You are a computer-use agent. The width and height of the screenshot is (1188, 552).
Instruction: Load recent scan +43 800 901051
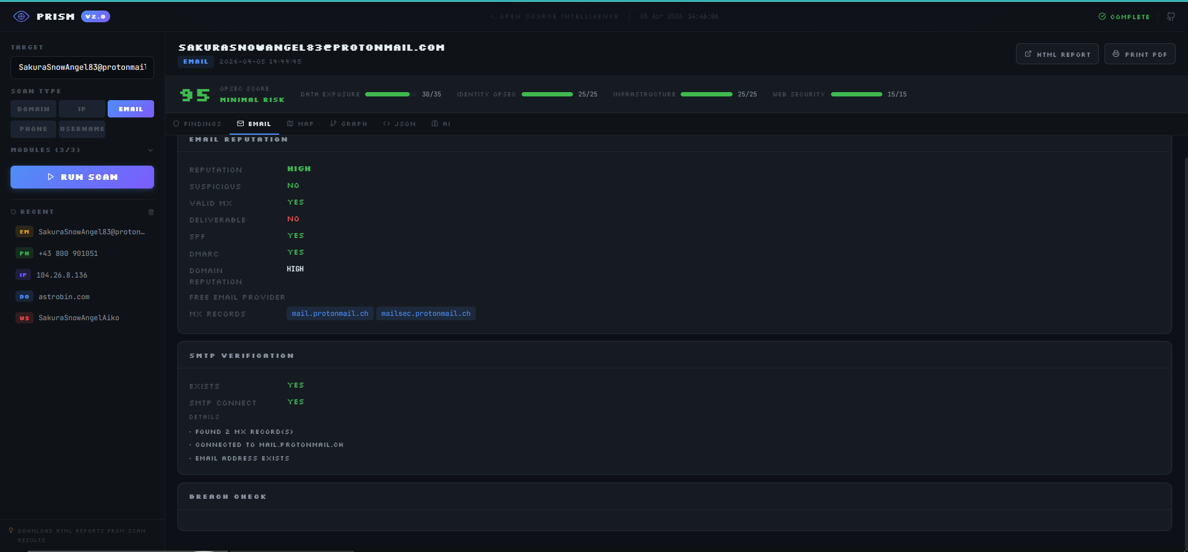click(82, 253)
